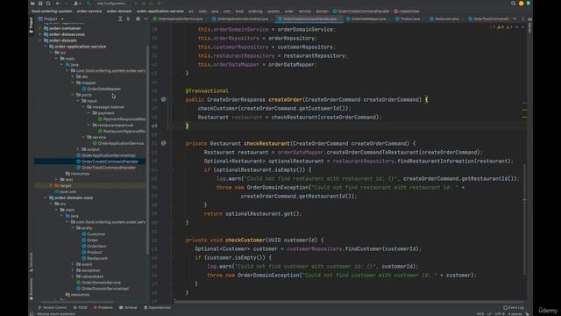Select OrderItem entity class in tree

[94, 246]
